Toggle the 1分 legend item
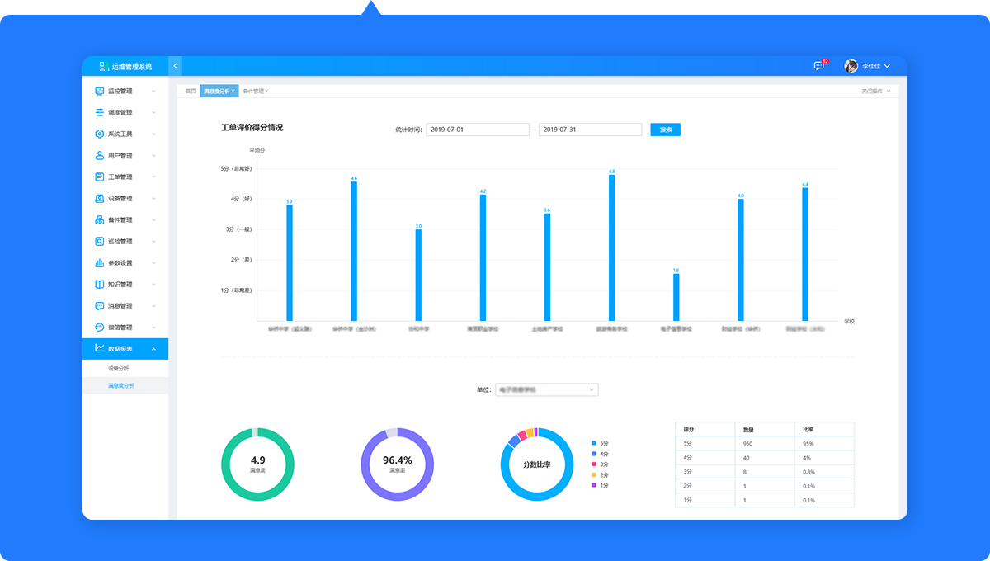This screenshot has height=561, width=990. (x=600, y=485)
